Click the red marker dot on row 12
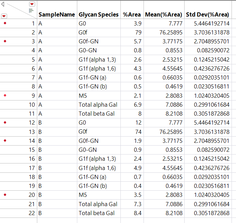236x223 pixels. (x=4, y=122)
